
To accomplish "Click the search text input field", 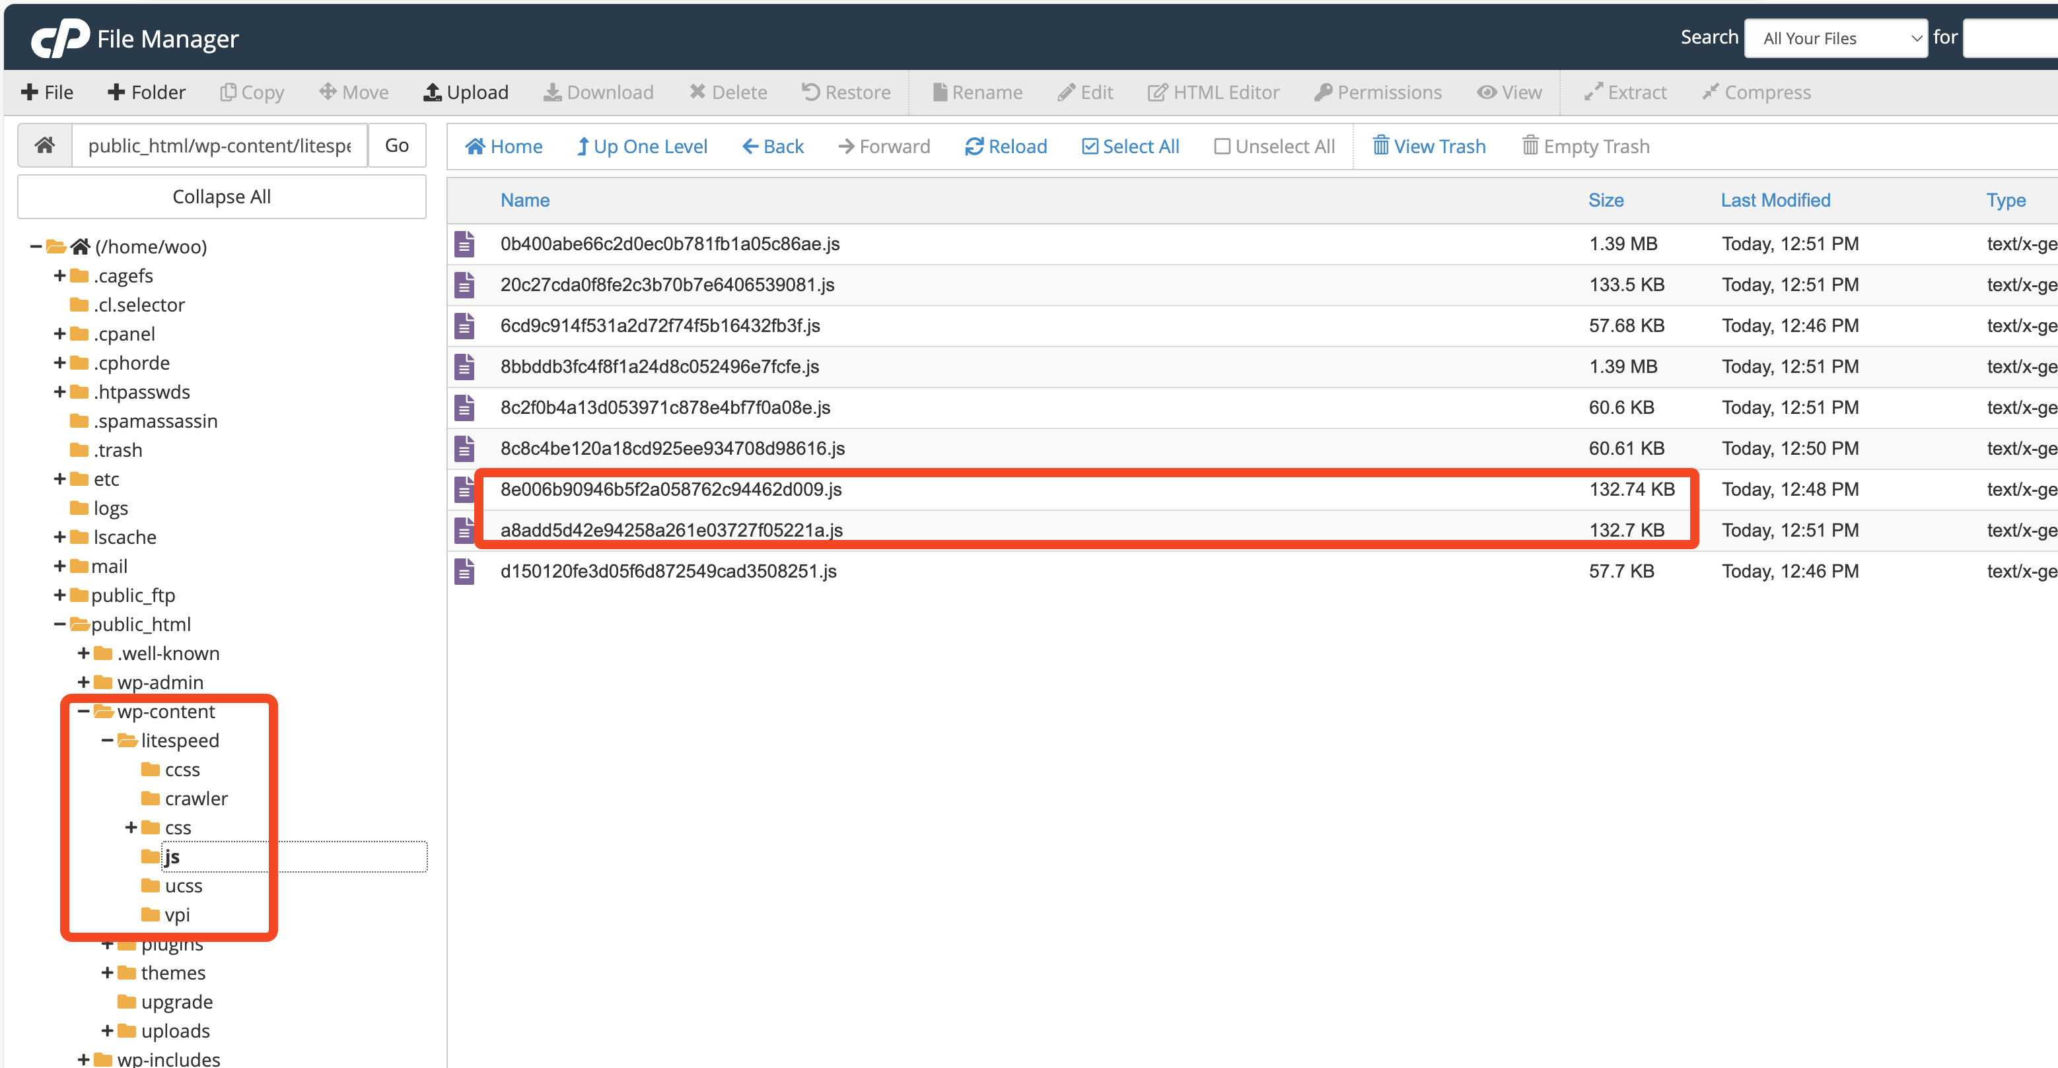I will pos(2010,38).
